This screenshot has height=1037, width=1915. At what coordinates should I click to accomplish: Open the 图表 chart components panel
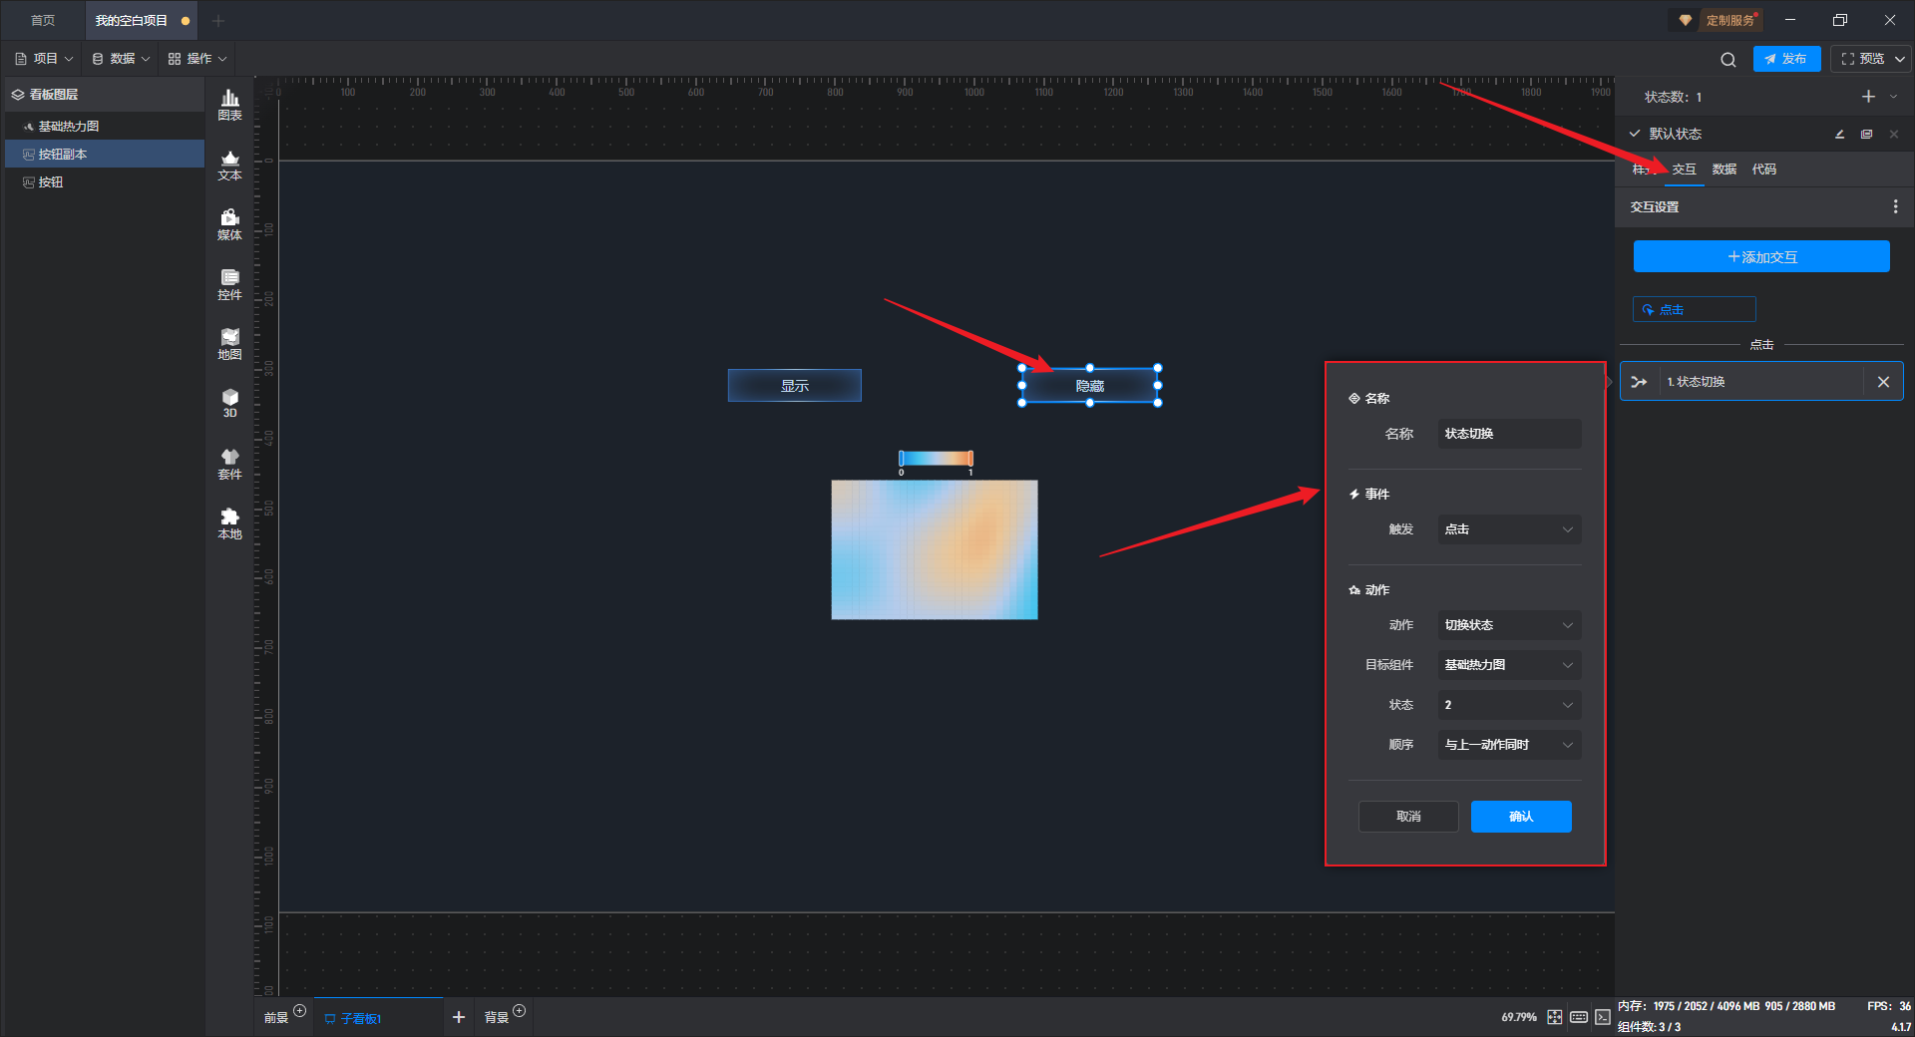pyautogui.click(x=229, y=104)
